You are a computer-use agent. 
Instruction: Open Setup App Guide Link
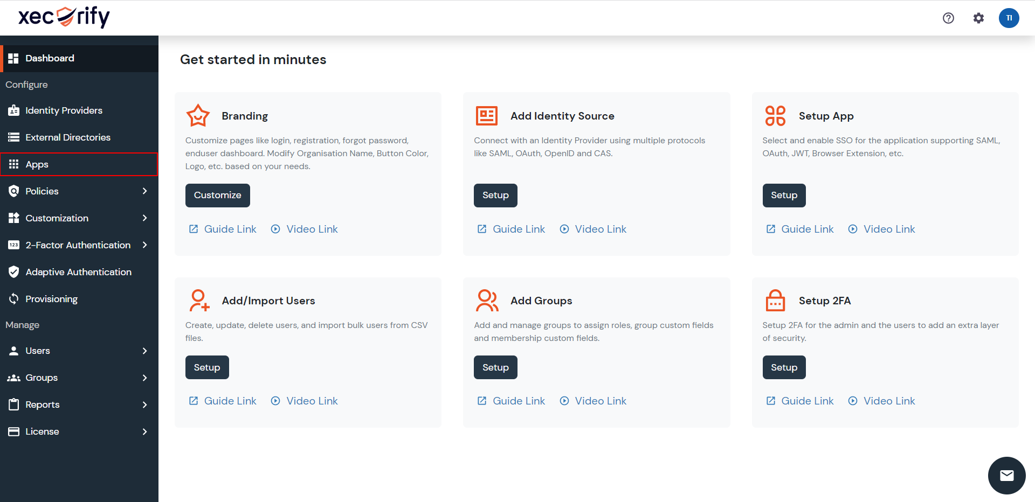coord(799,229)
